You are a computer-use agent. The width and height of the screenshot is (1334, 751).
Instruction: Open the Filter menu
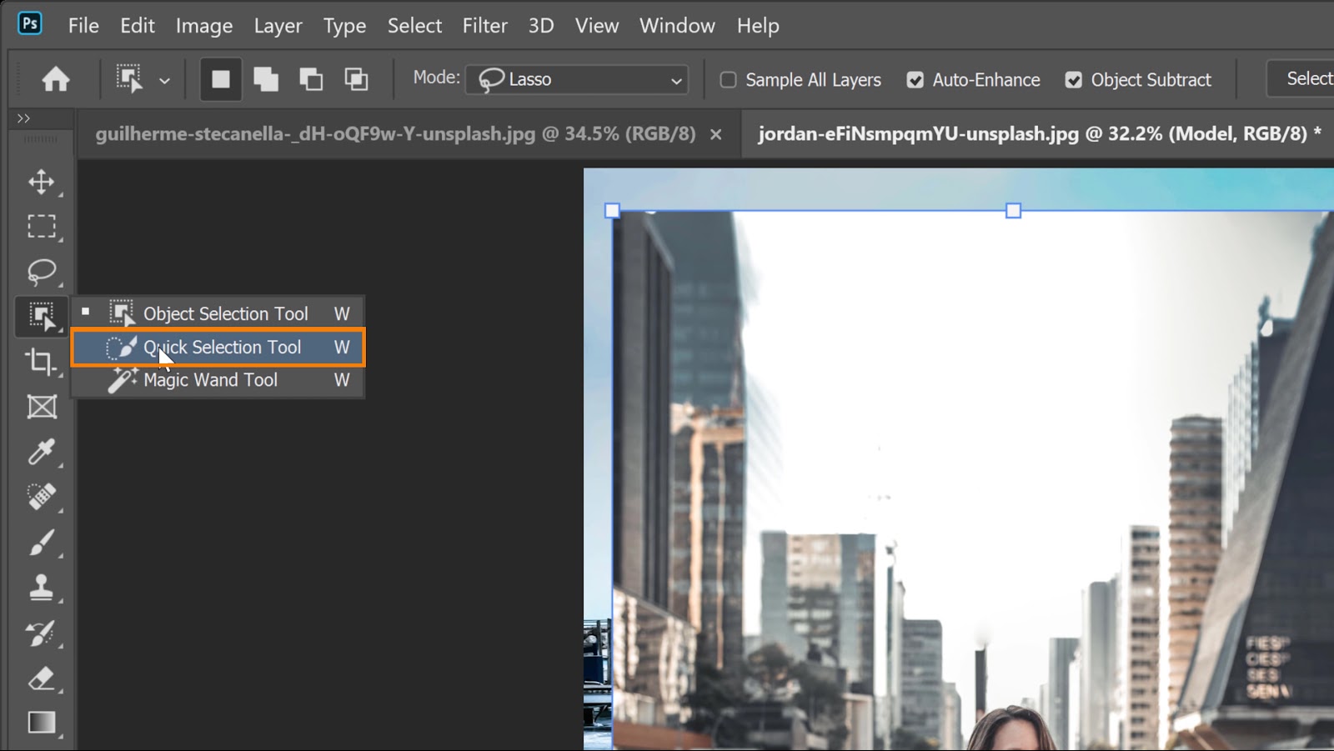coord(485,26)
